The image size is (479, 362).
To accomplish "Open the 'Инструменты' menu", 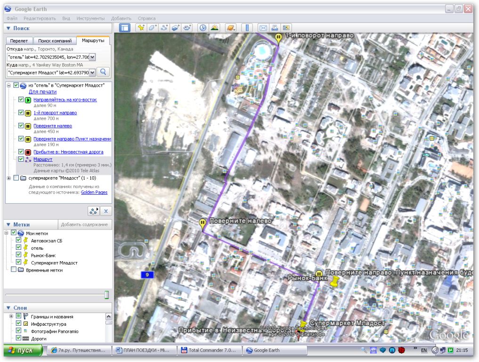I will pyautogui.click(x=90, y=18).
